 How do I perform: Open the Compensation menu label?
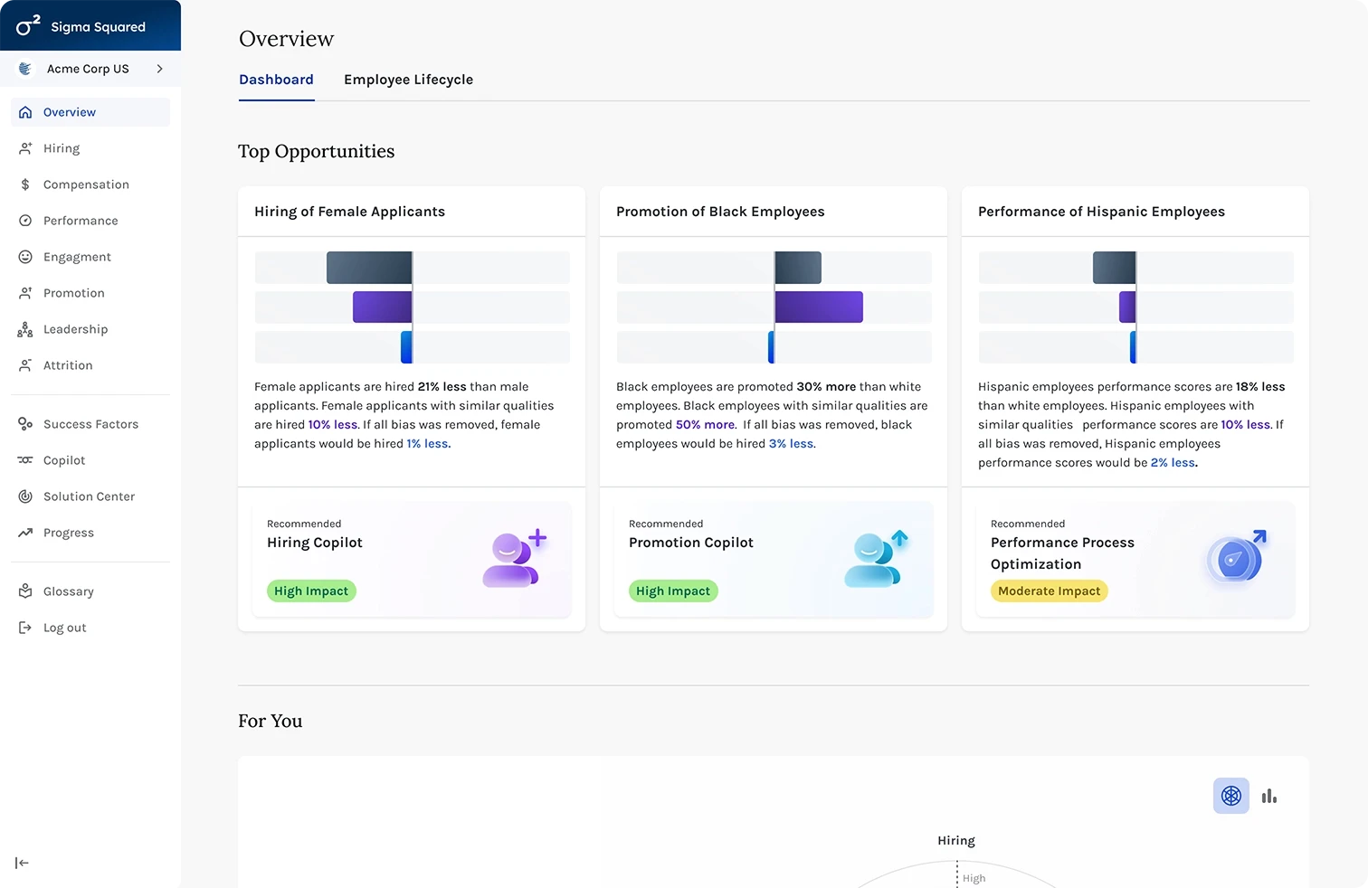86,184
